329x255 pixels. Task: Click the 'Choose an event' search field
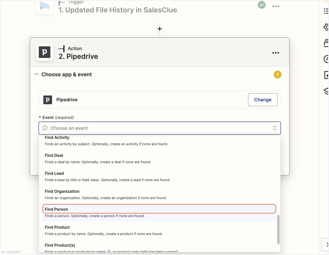tap(160, 128)
